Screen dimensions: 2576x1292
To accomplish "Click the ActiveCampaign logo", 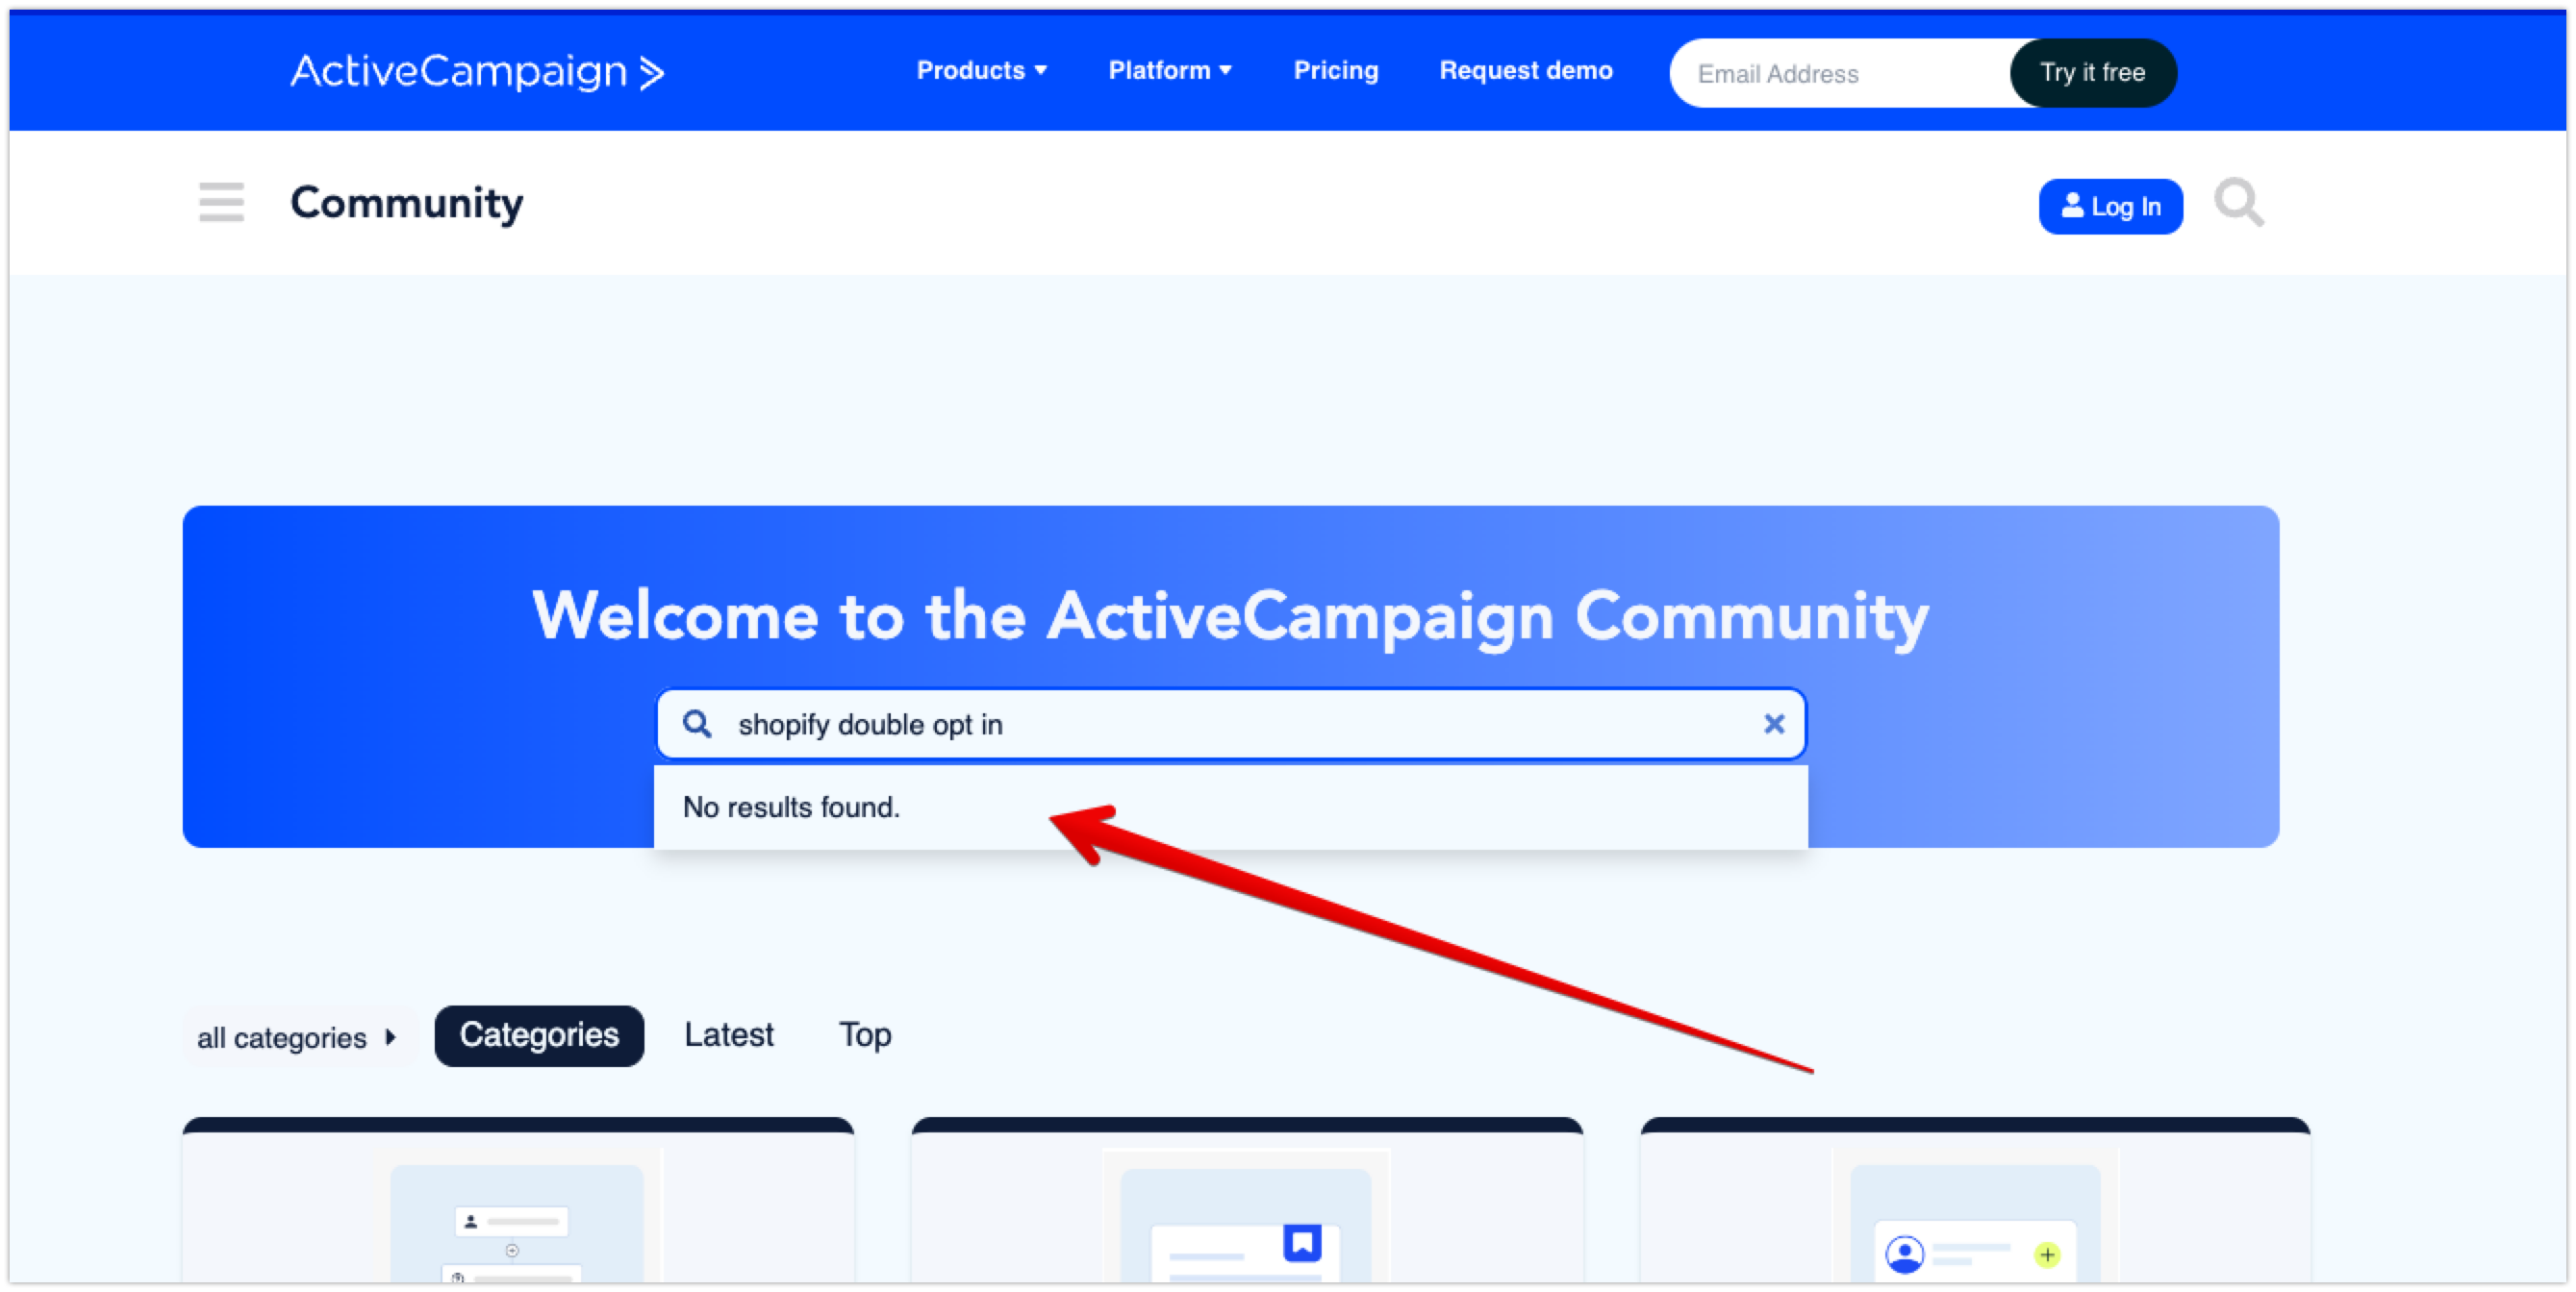I will pos(477,72).
